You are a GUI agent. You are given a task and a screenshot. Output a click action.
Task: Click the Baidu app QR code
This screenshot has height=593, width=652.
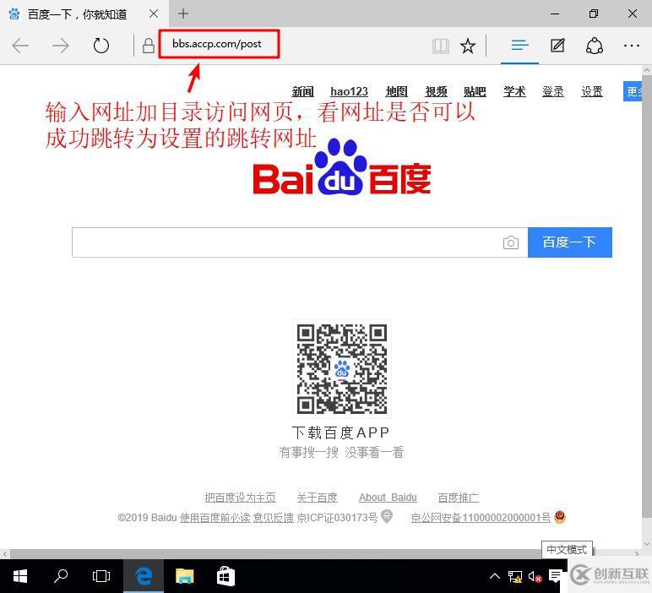tap(342, 369)
